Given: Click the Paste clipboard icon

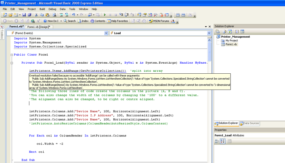Looking at the screenshot, I should pyautogui.click(x=47, y=15).
